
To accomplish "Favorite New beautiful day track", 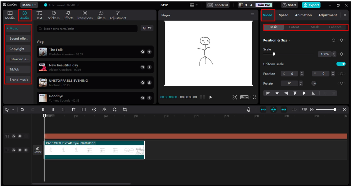I will point(142,67).
